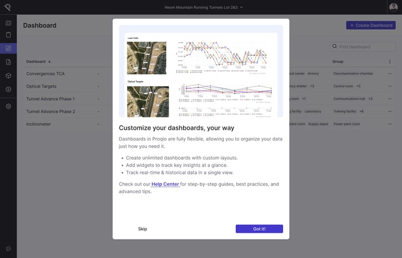Screen dimensions: 402x258
Task: Click the 'Customize your dashboards, your way' heading
Action: pyautogui.click(x=176, y=128)
